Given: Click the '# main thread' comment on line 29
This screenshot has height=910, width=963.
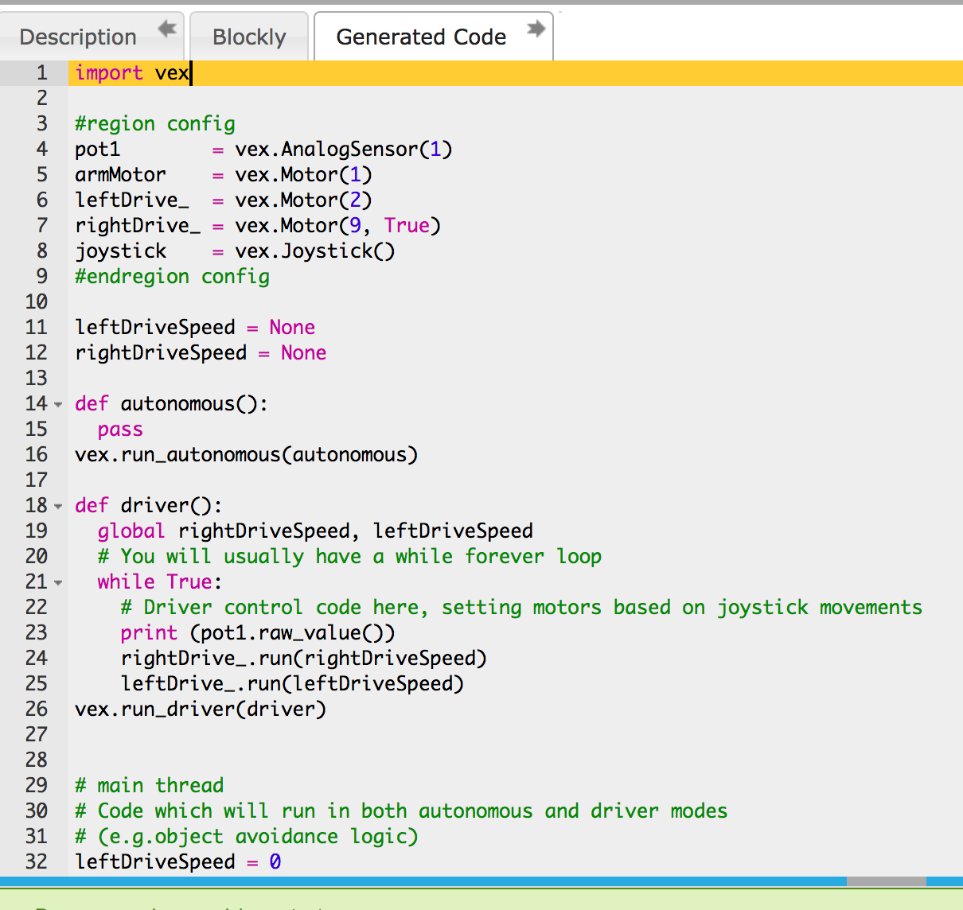Looking at the screenshot, I should 150,786.
